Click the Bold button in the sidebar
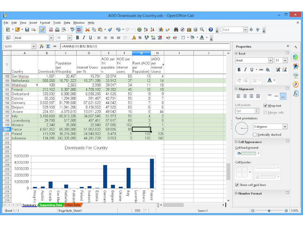 click(x=239, y=70)
